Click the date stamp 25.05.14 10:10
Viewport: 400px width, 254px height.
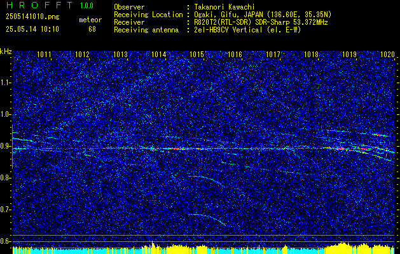tap(32, 29)
